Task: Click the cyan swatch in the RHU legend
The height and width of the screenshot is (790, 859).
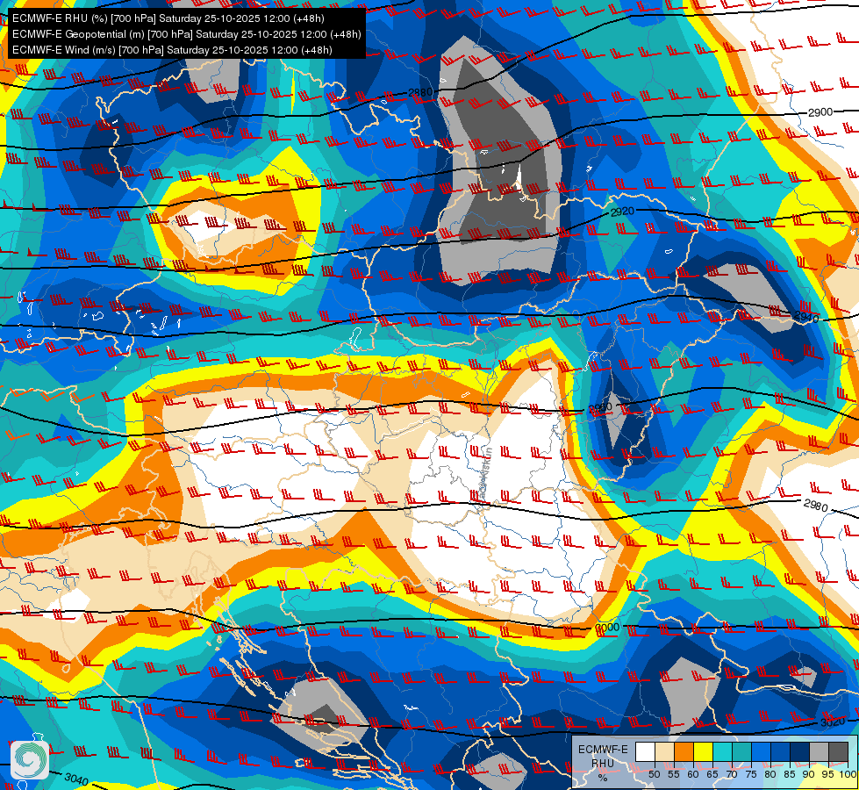Action: (723, 752)
